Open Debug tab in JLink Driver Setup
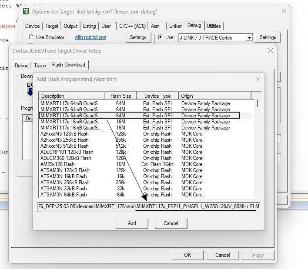 coord(22,66)
